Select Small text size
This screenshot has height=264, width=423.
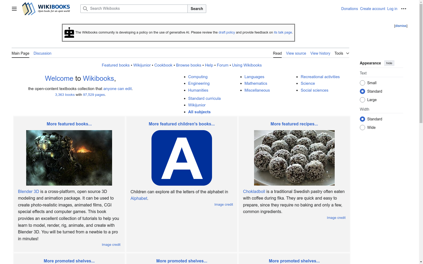362,83
